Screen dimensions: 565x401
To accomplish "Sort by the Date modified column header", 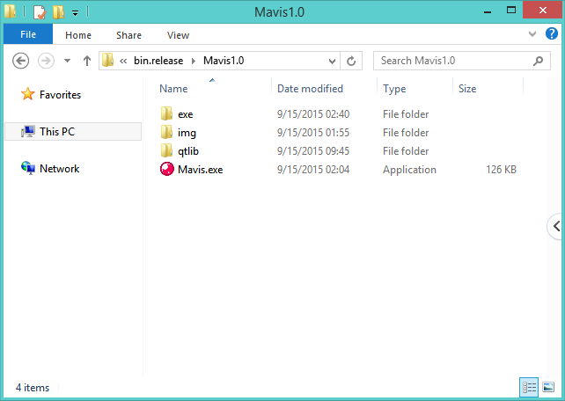I will point(311,89).
